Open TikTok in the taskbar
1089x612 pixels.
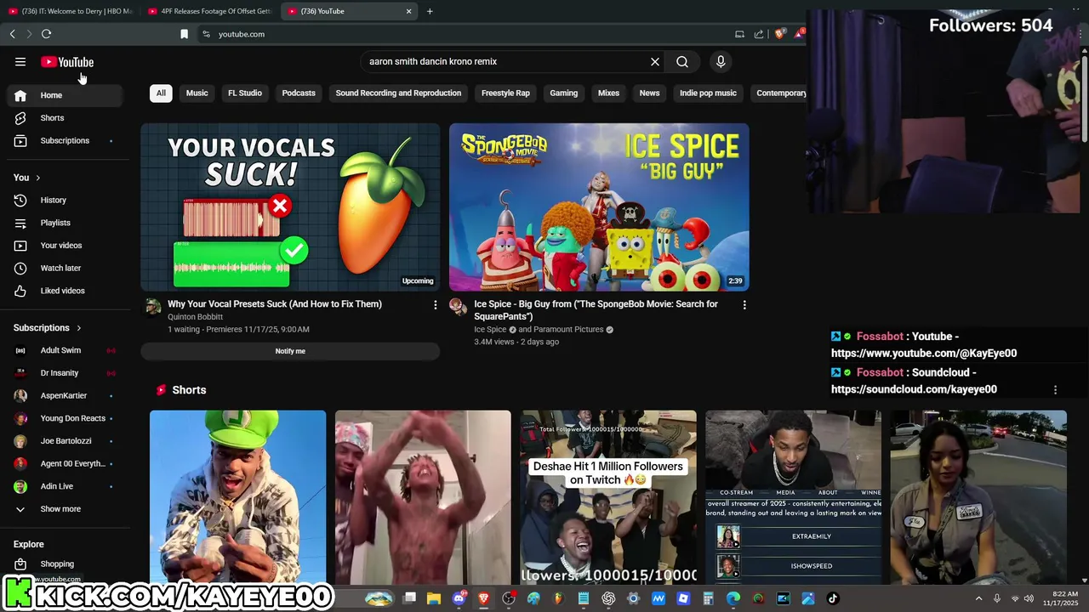pos(833,598)
